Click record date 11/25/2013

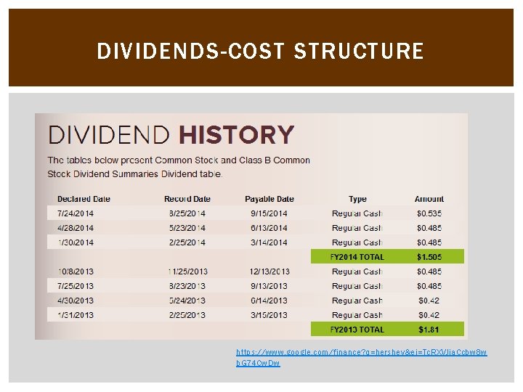pos(188,271)
